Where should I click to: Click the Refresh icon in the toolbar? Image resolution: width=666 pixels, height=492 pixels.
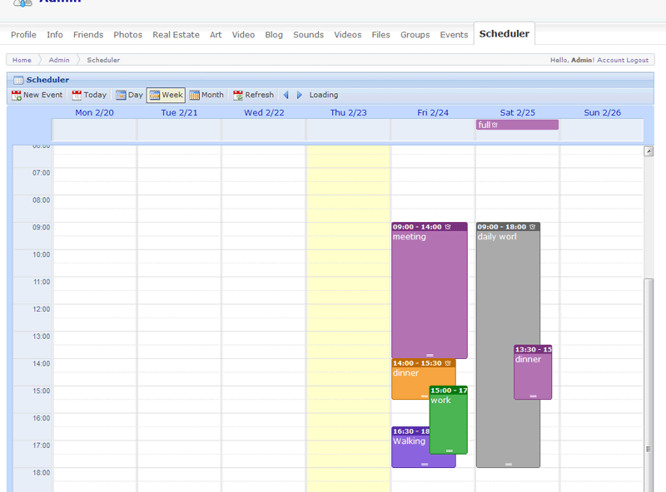pos(238,95)
